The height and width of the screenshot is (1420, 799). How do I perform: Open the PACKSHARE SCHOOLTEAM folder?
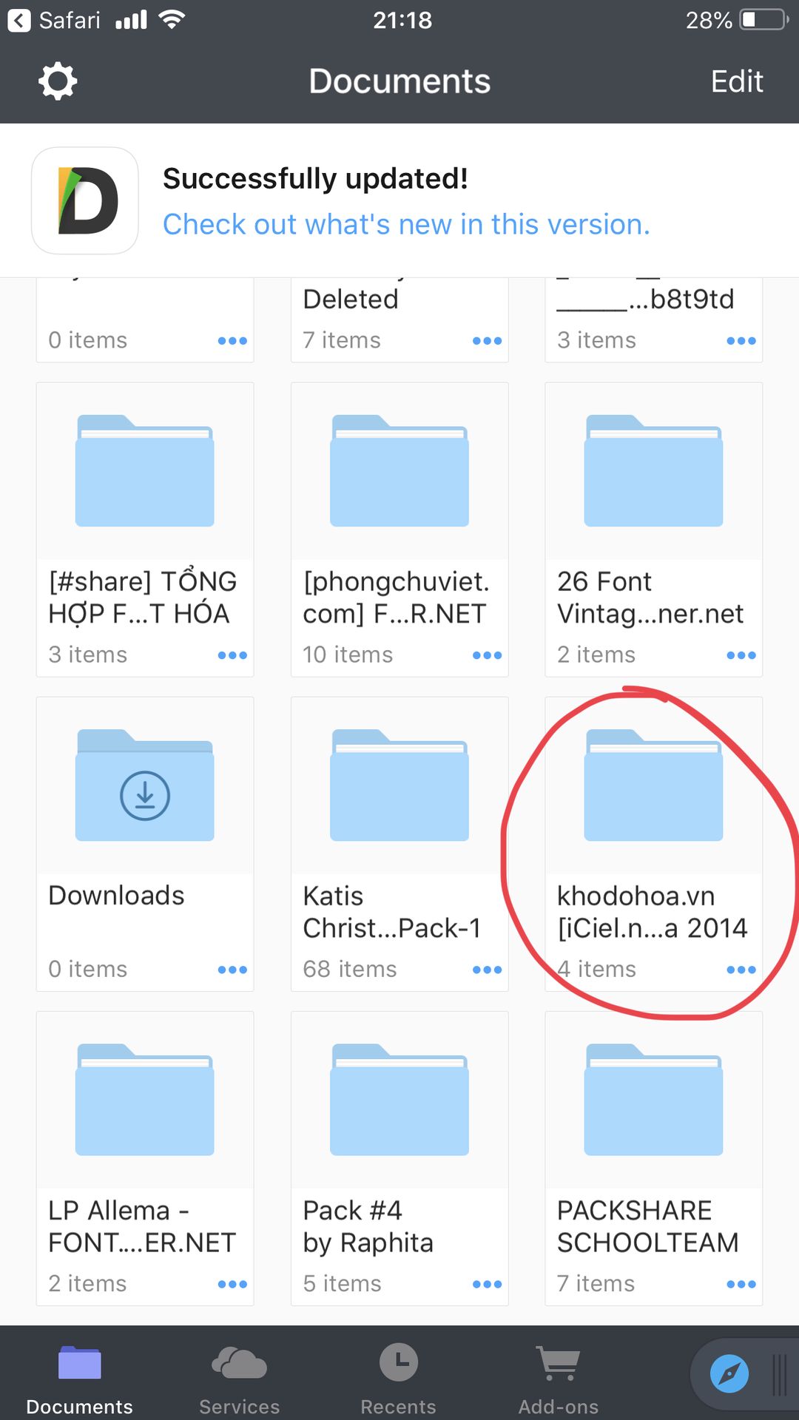click(653, 1100)
